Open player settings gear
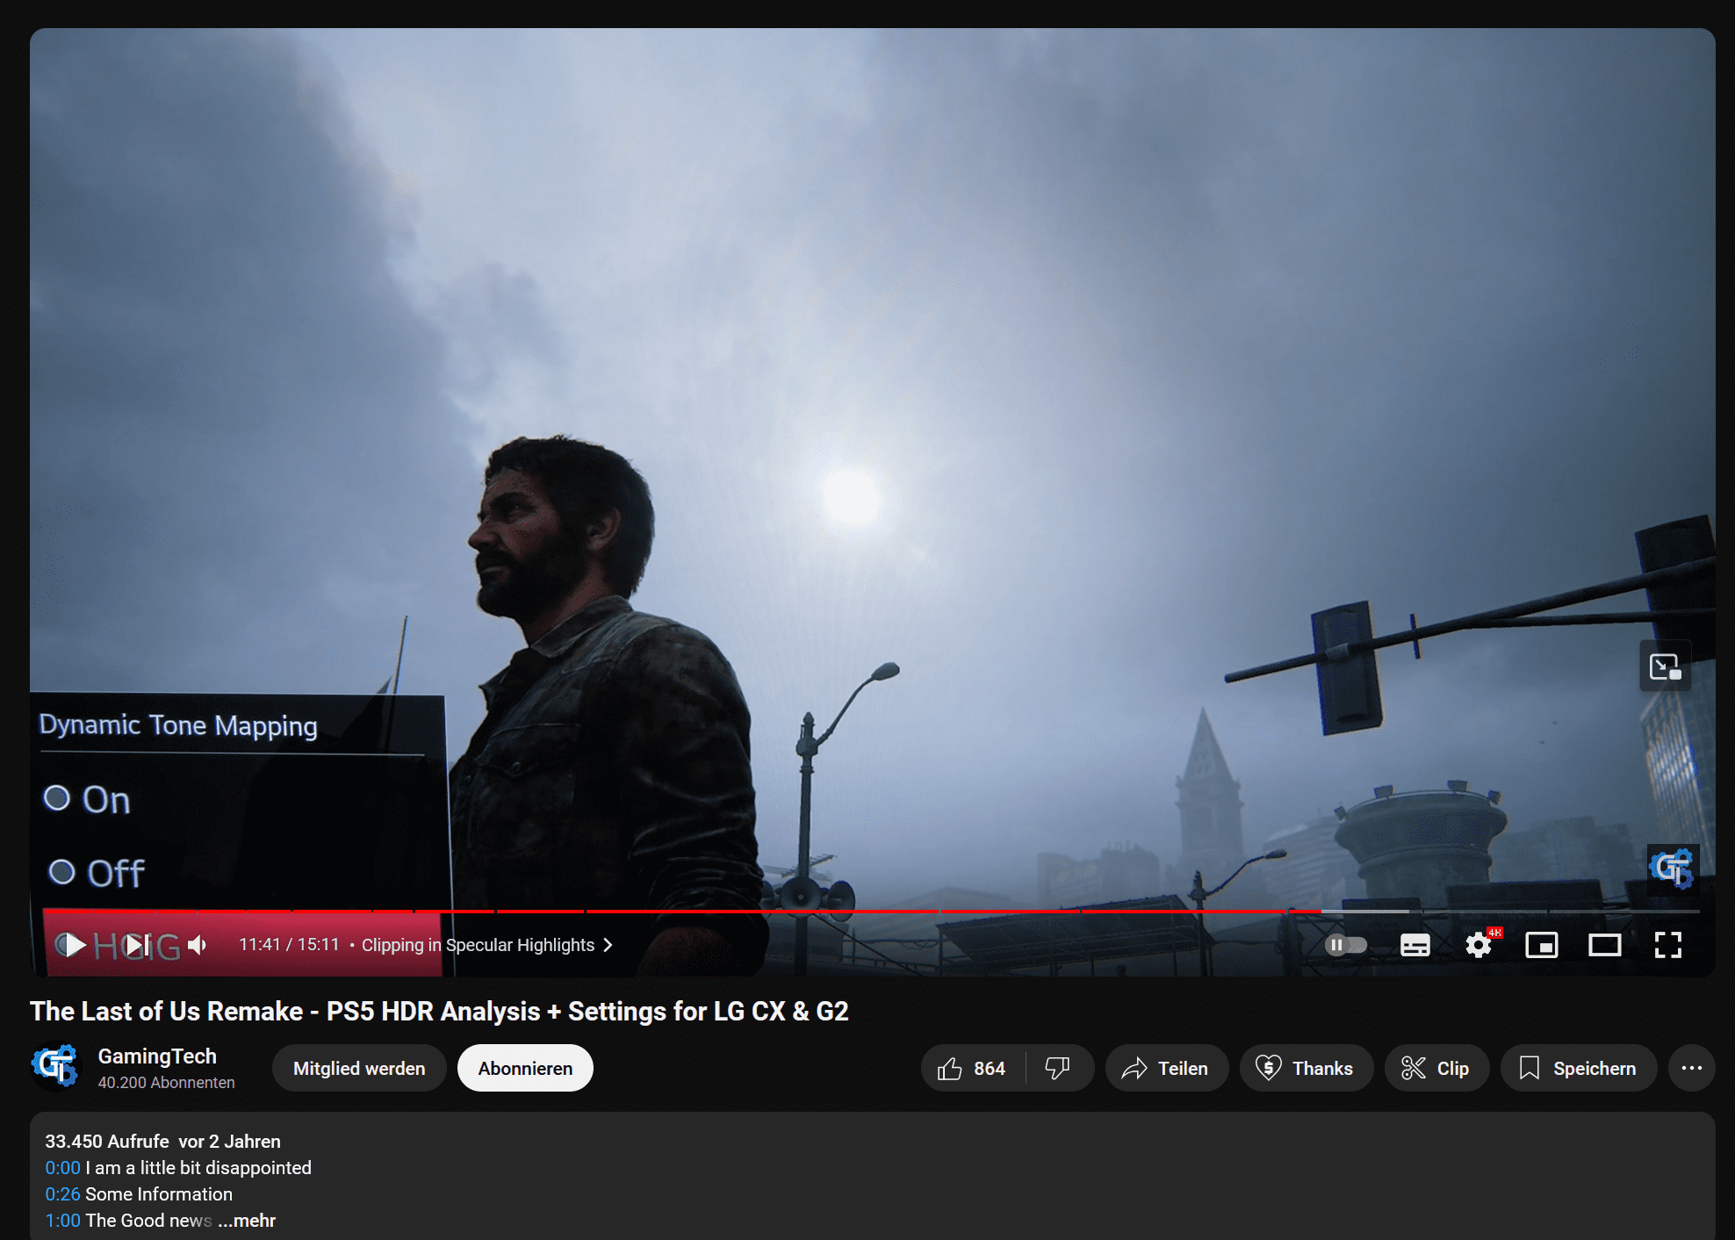 [x=1479, y=945]
